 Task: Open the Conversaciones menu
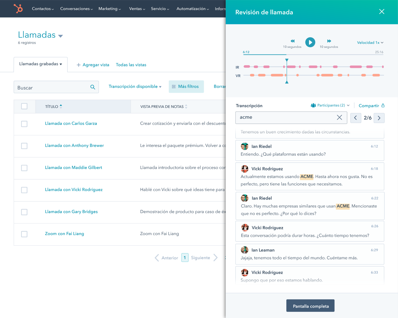76,9
